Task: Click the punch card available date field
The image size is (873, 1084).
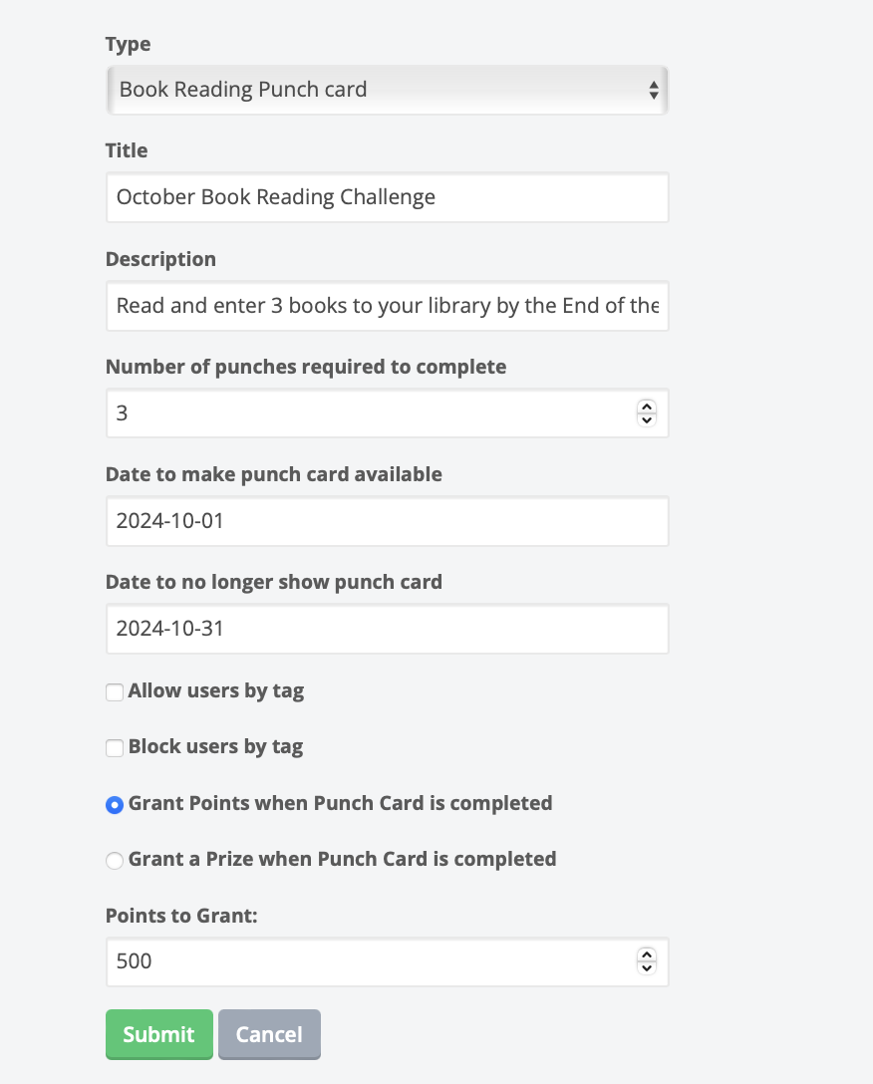Action: pyautogui.click(x=386, y=520)
